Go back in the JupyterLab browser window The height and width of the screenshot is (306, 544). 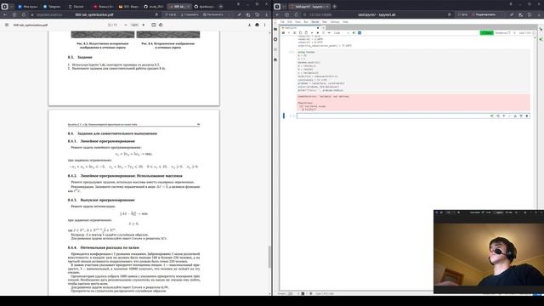[277, 15]
